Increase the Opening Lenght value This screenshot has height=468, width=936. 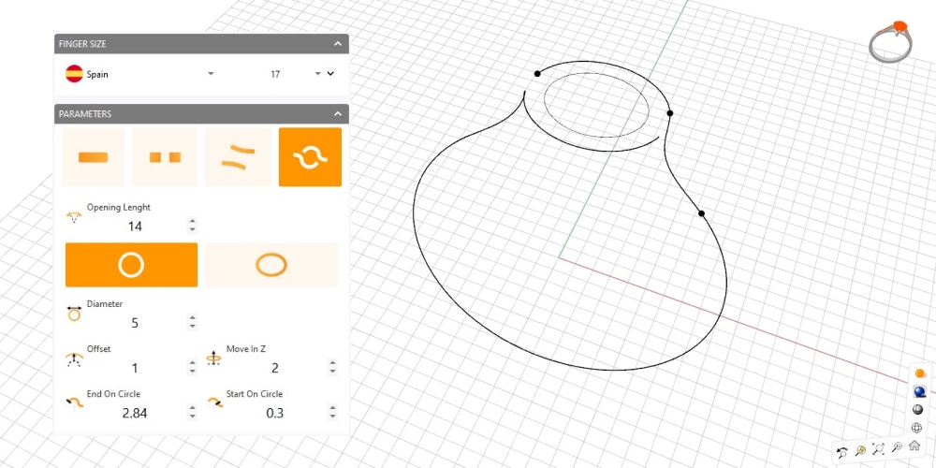click(192, 222)
